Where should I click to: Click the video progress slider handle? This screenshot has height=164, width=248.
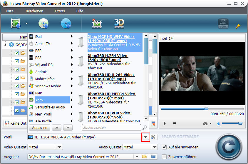coord(206,109)
